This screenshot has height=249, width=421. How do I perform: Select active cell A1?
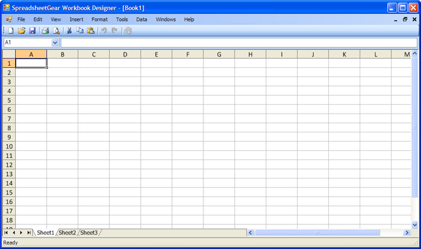(x=31, y=63)
